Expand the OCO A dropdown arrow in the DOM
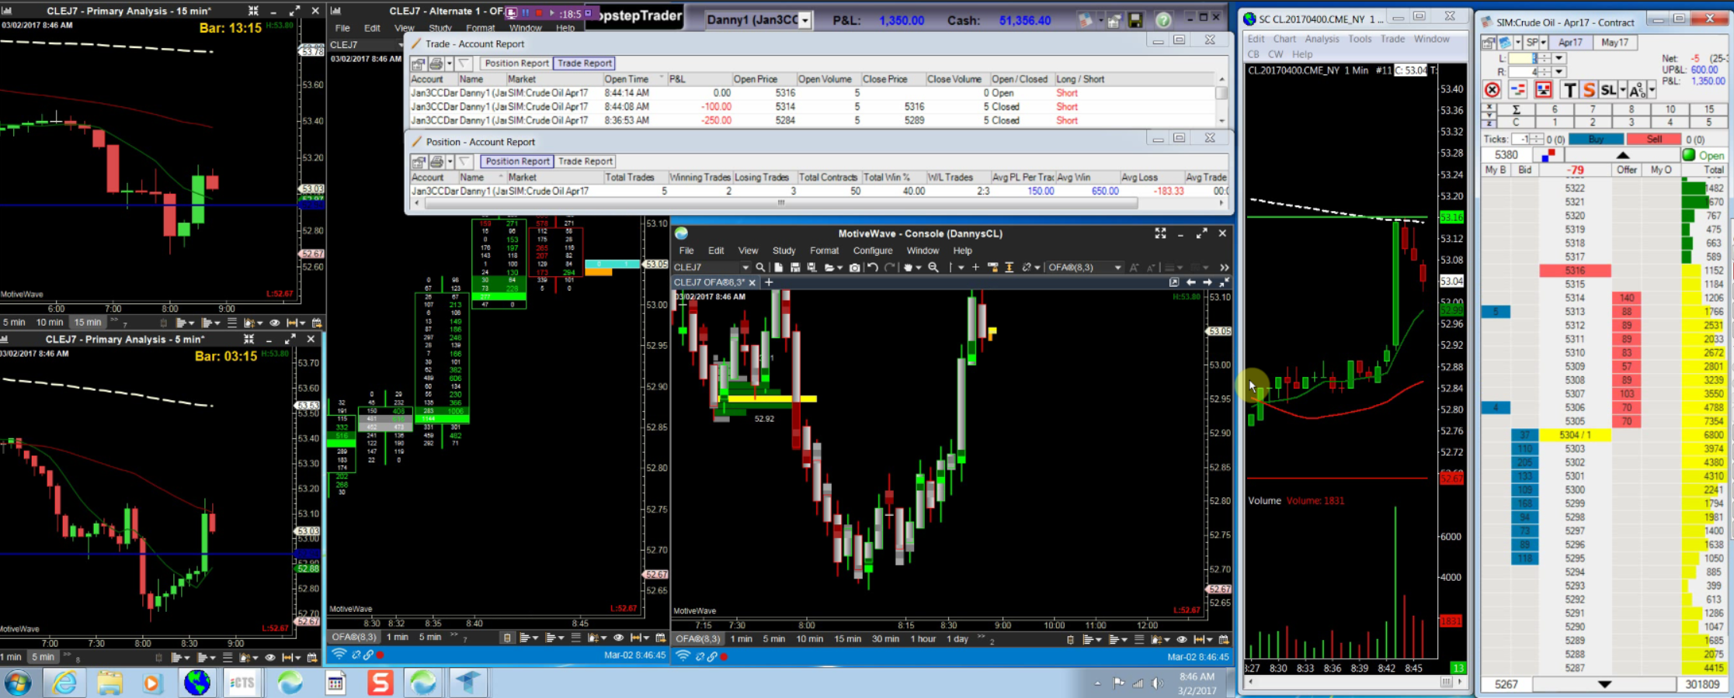 pyautogui.click(x=1652, y=91)
